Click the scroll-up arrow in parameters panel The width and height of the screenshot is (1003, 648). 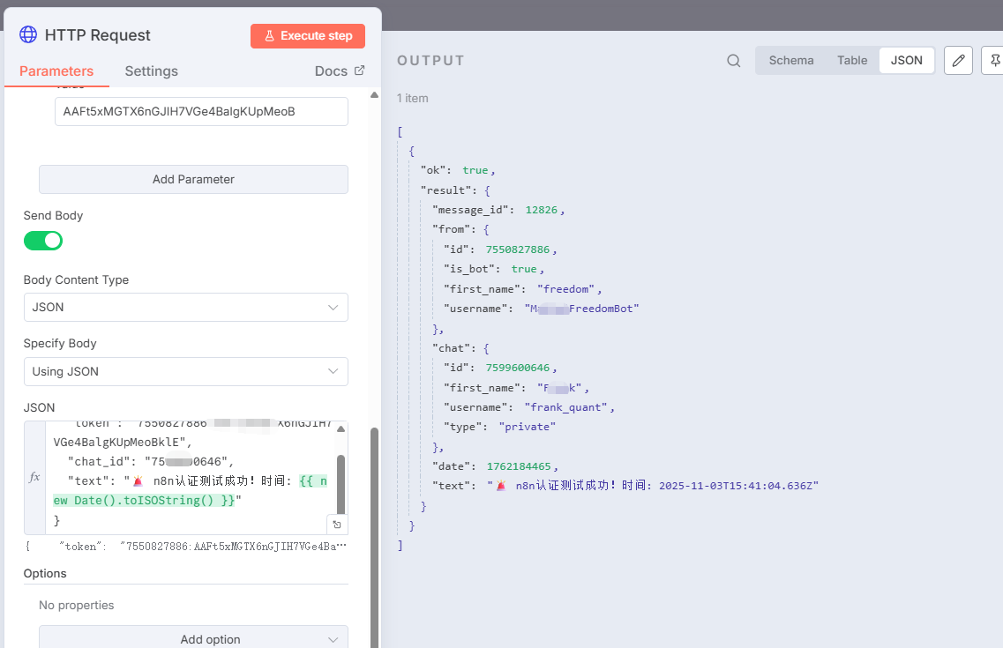(374, 95)
